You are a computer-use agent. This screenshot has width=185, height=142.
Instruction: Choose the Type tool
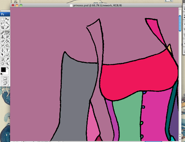pyautogui.click(x=7, y=50)
